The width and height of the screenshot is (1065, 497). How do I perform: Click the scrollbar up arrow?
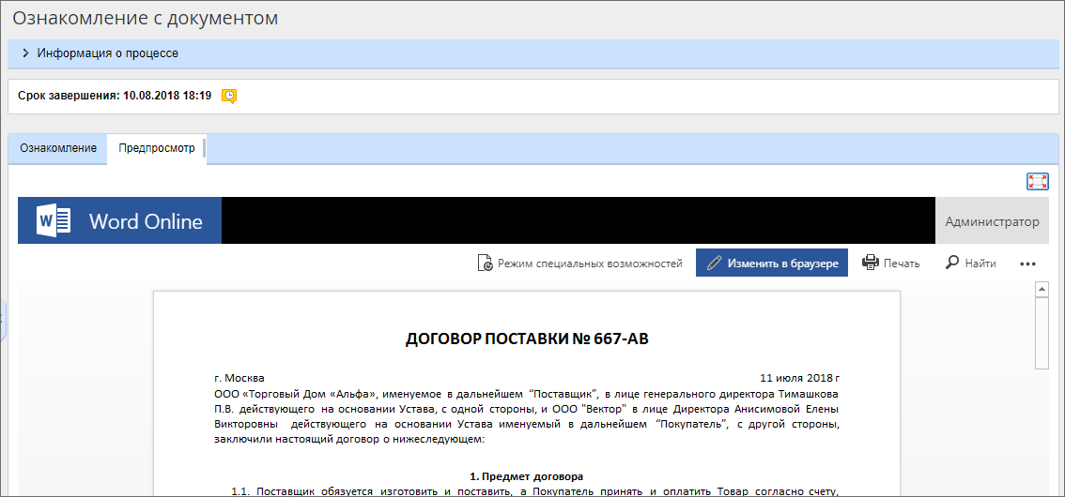click(x=1042, y=291)
